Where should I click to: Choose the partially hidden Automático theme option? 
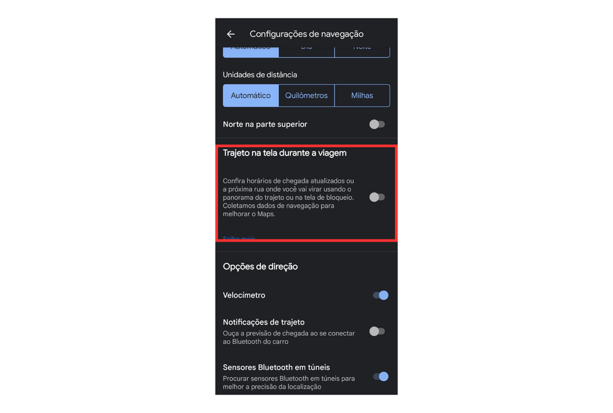tap(251, 52)
